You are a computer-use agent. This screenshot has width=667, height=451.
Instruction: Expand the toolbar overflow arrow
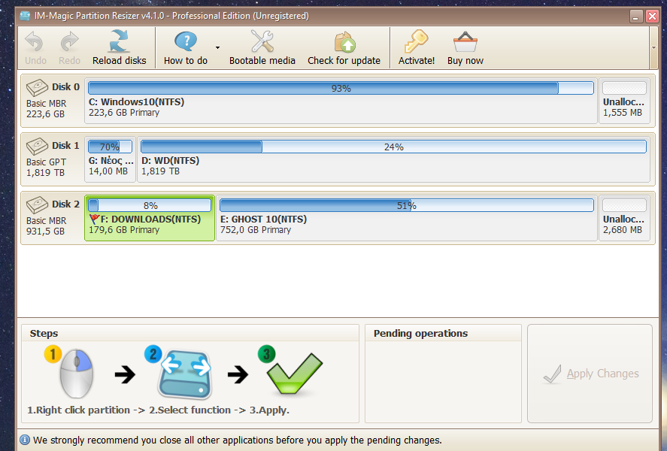click(653, 47)
